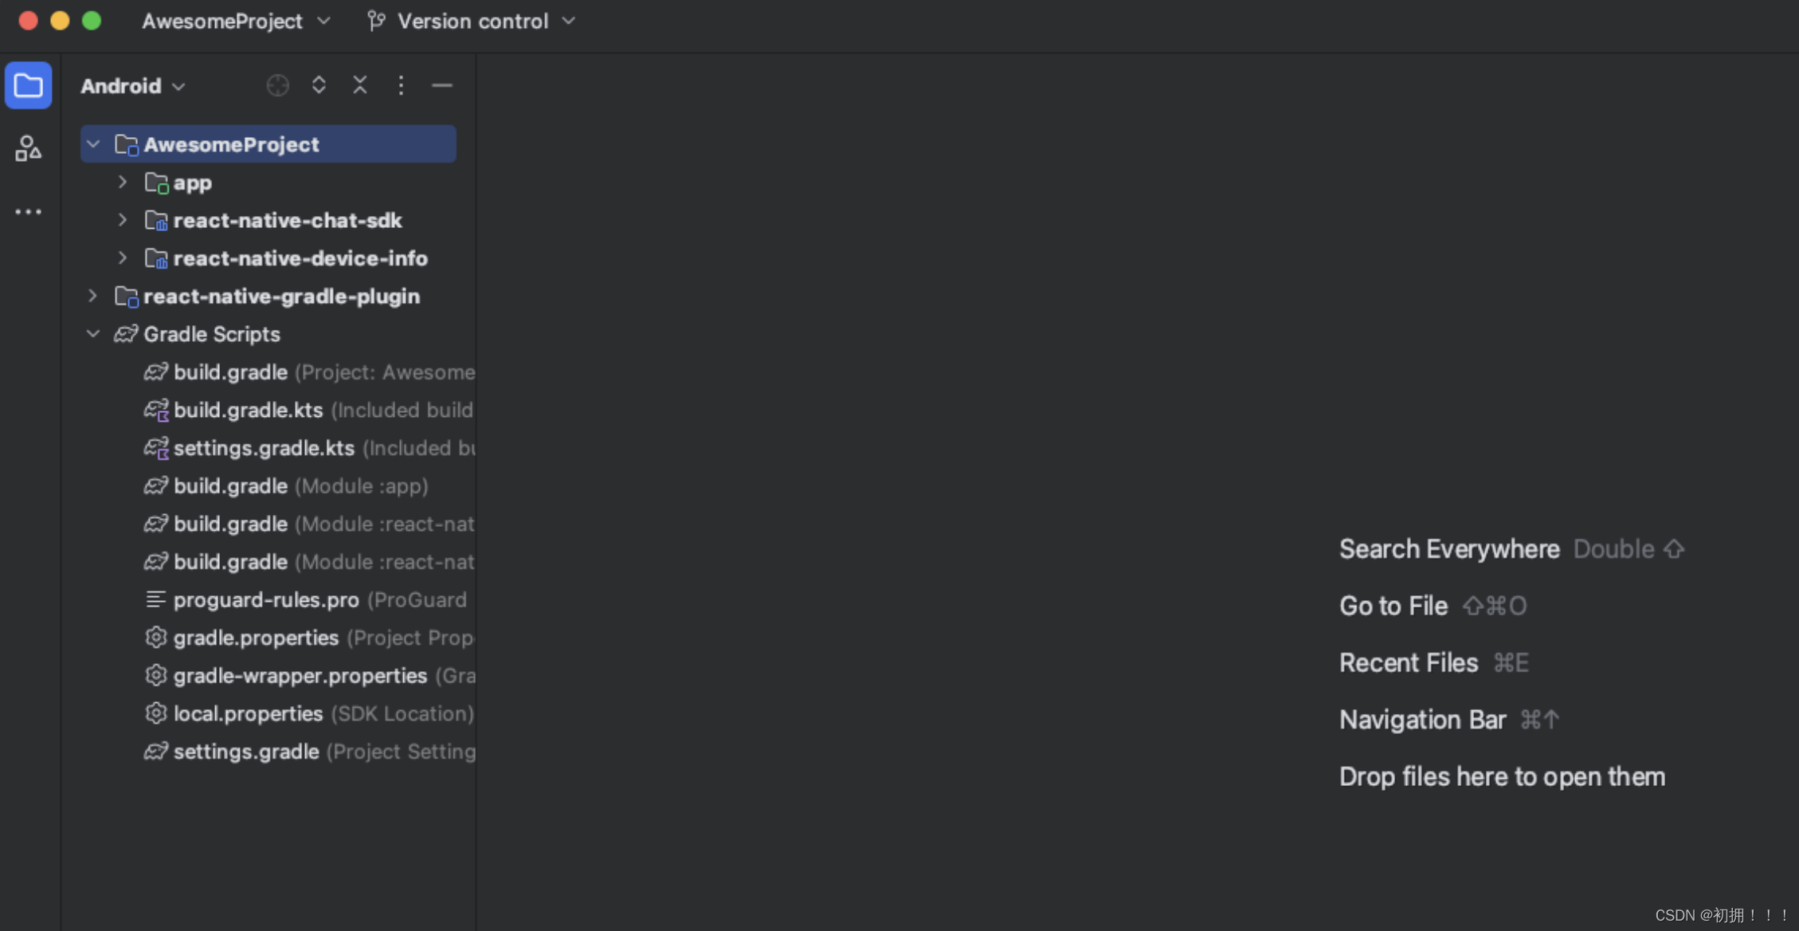Collapse All nodes using the X icon
Image resolution: width=1799 pixels, height=931 pixels.
360,85
